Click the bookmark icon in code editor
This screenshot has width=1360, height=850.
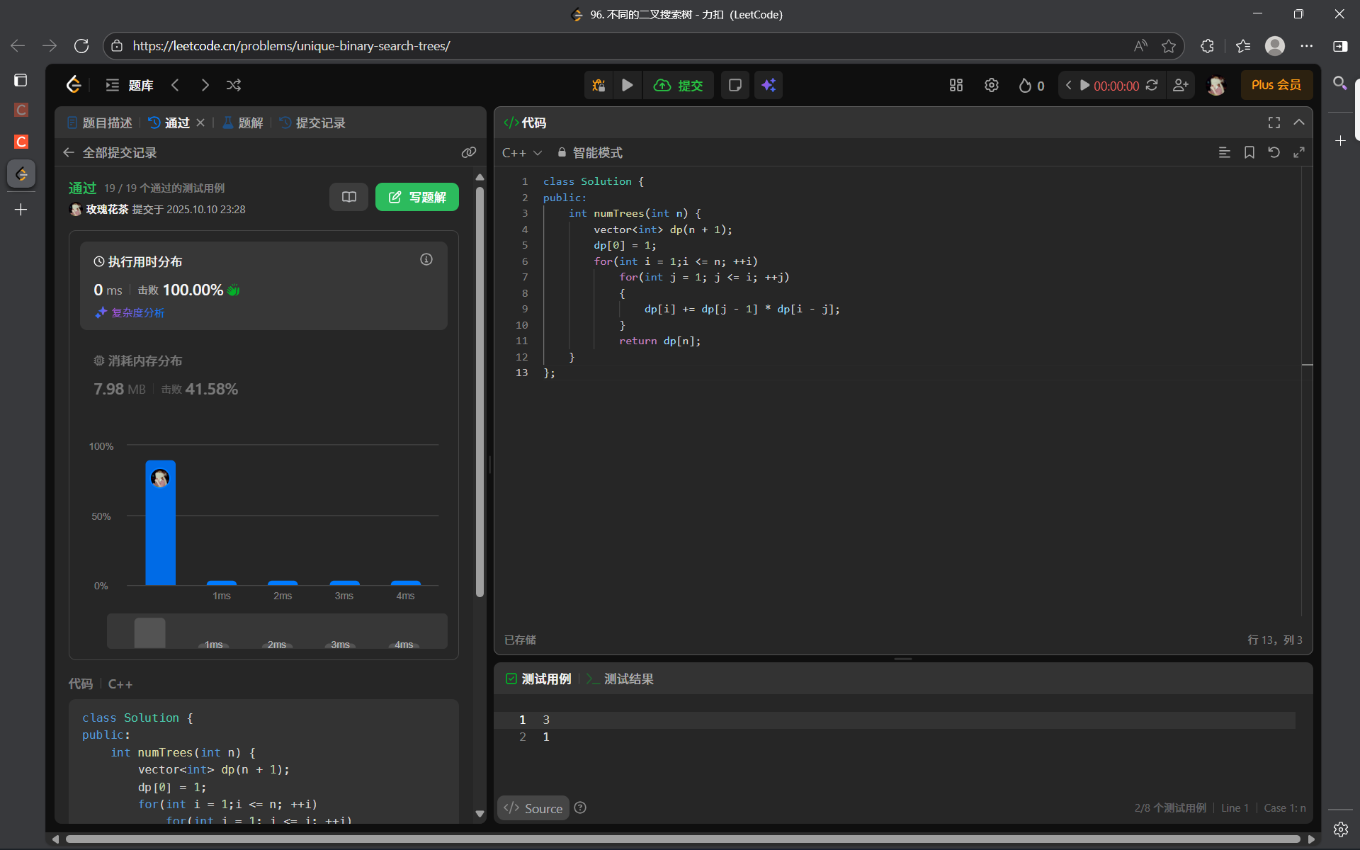(x=1249, y=152)
